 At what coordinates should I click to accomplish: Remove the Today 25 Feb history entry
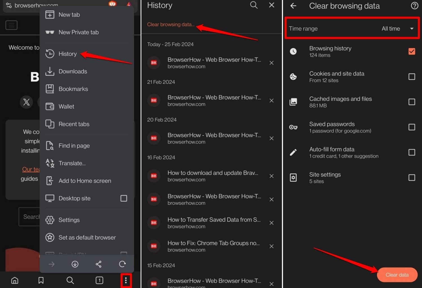(271, 63)
